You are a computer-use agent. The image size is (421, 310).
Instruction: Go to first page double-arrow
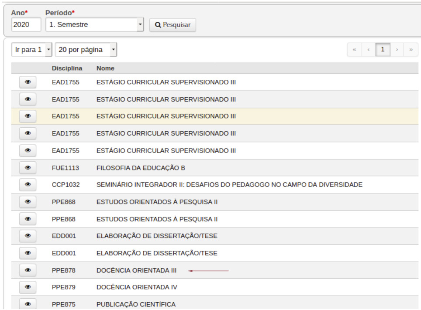tap(354, 50)
